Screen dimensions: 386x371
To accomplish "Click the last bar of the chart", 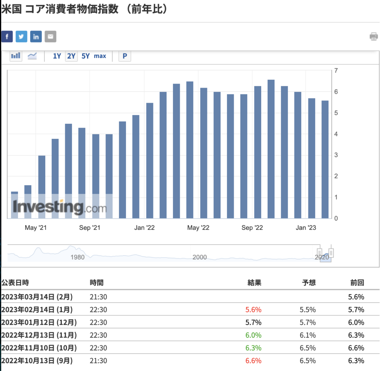I will pos(325,160).
